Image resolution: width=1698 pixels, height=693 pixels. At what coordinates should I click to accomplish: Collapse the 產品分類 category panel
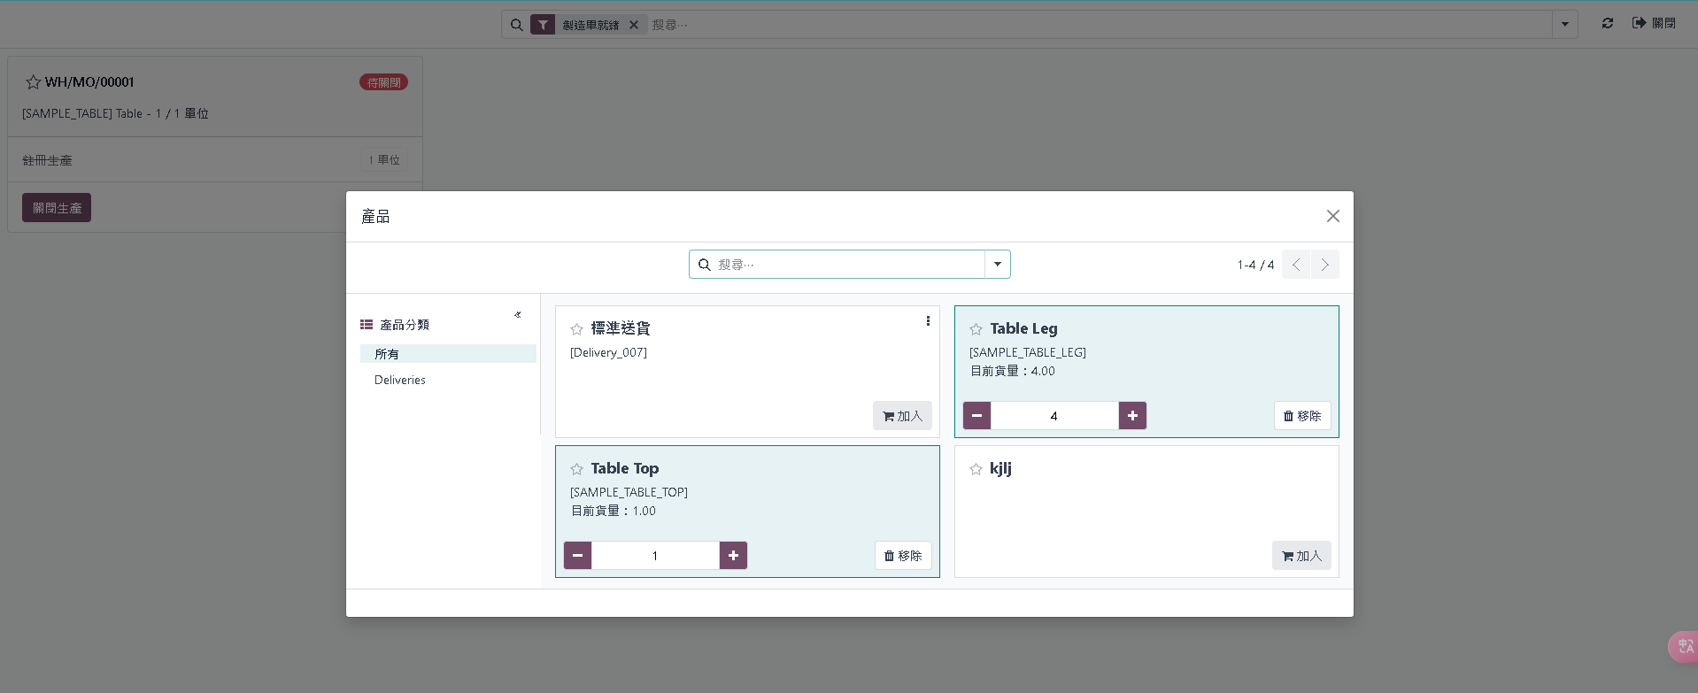tap(518, 315)
